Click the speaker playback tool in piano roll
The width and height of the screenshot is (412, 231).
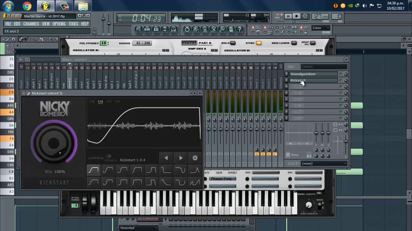pos(56,39)
